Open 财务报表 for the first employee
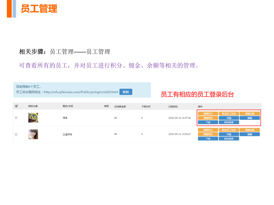This screenshot has height=205, width=274. tap(229, 122)
